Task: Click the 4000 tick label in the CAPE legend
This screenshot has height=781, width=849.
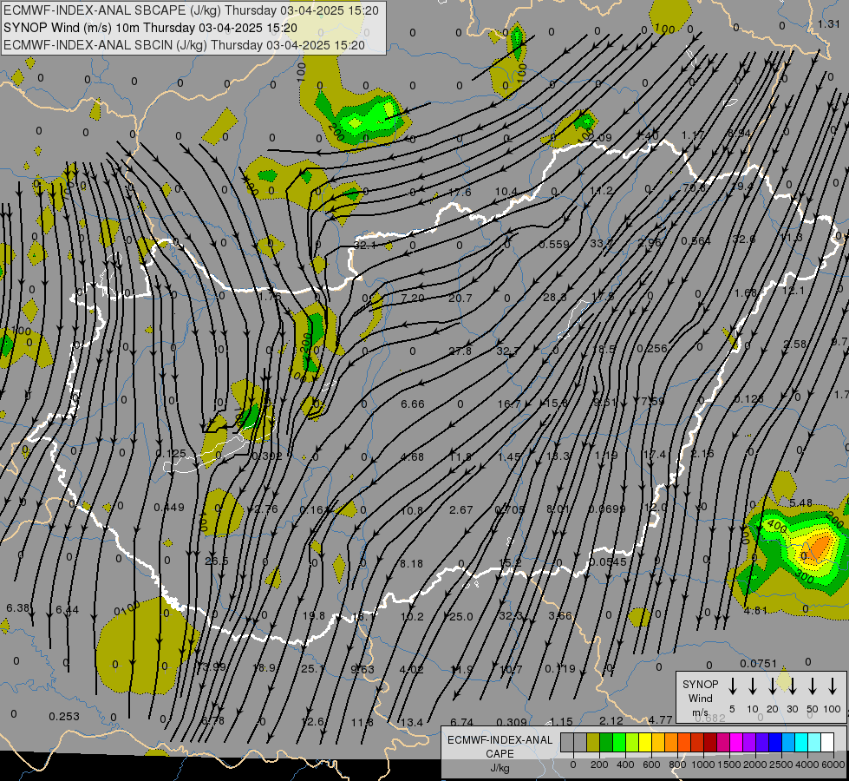Action: point(807,765)
